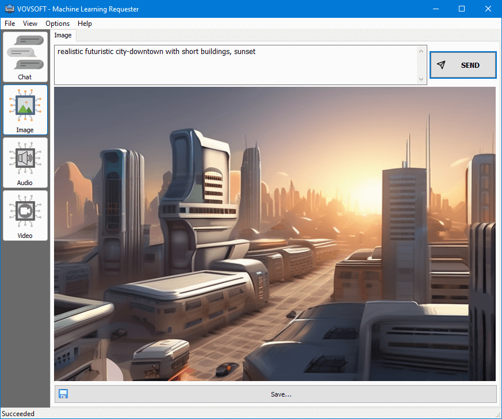Open the Video generation sidebar icon

click(25, 215)
